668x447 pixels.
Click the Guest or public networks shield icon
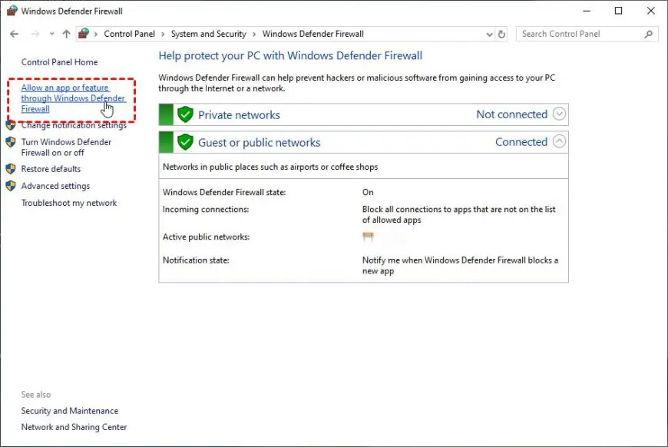tap(185, 142)
